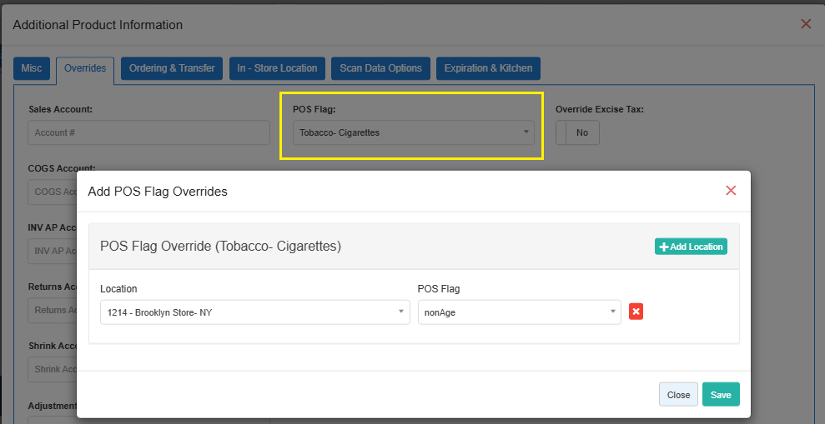Click the Sales Account number field
The width and height of the screenshot is (825, 424).
(x=148, y=132)
